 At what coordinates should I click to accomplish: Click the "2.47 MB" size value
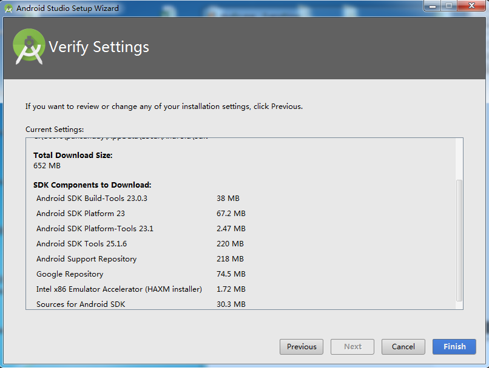(x=231, y=229)
